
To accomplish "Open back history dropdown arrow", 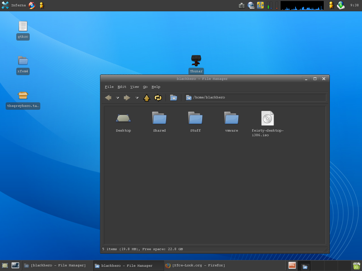I will [117, 98].
